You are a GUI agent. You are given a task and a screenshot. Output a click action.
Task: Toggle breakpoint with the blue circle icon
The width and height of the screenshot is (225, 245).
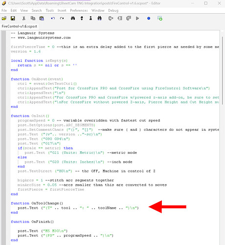(149, 18)
